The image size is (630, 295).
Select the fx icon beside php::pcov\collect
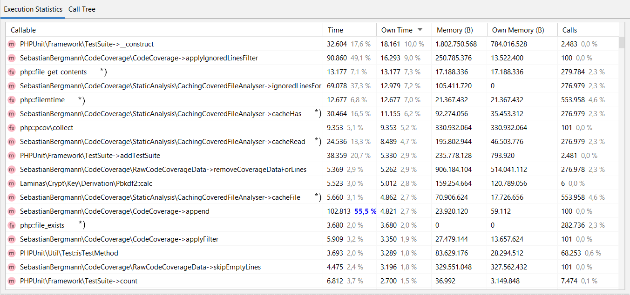pyautogui.click(x=12, y=127)
